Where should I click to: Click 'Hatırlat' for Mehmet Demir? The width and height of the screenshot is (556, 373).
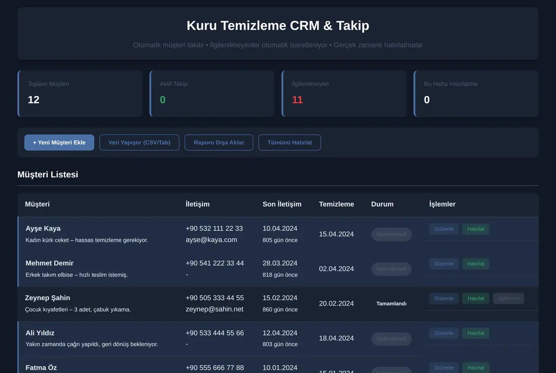point(476,264)
